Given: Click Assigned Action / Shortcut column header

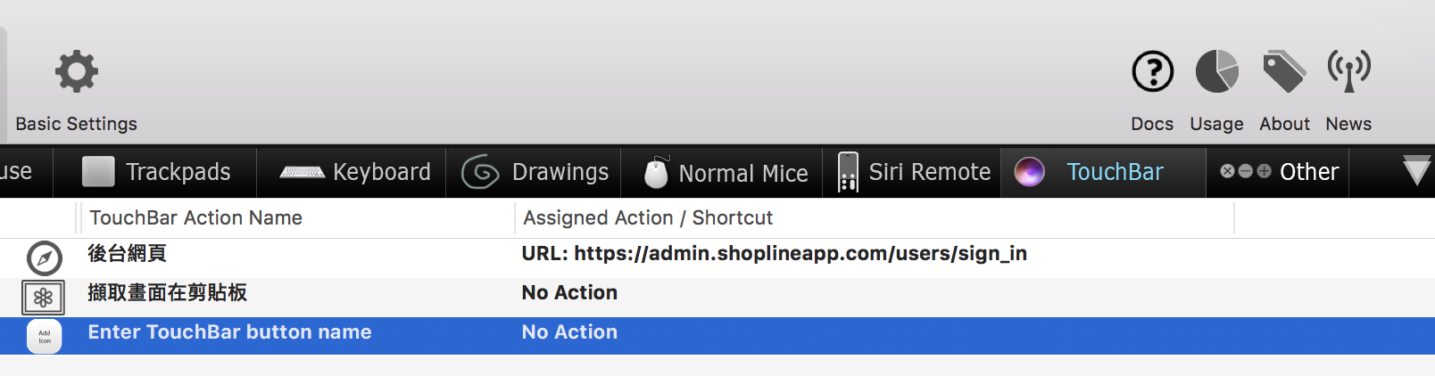Looking at the screenshot, I should click(x=648, y=218).
